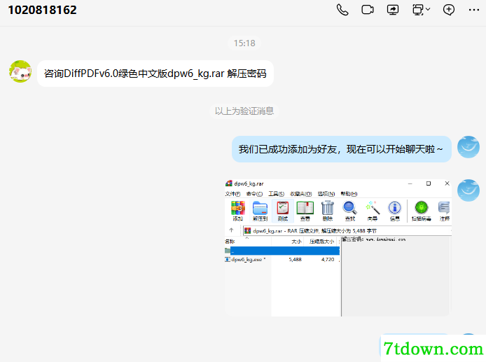Click contact name 1020818162

42,10
